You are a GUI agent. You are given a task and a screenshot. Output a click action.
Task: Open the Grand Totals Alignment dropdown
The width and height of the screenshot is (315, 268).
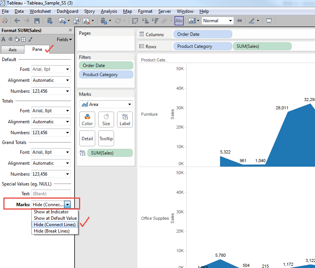click(51, 163)
